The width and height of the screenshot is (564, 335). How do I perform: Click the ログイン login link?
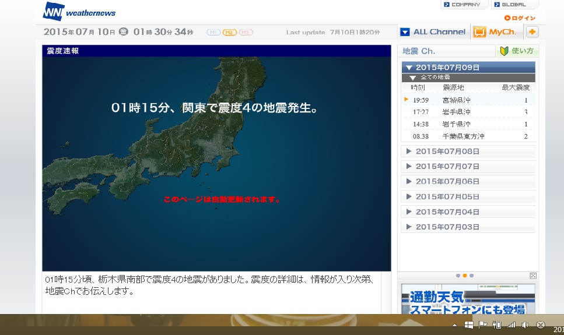point(520,18)
